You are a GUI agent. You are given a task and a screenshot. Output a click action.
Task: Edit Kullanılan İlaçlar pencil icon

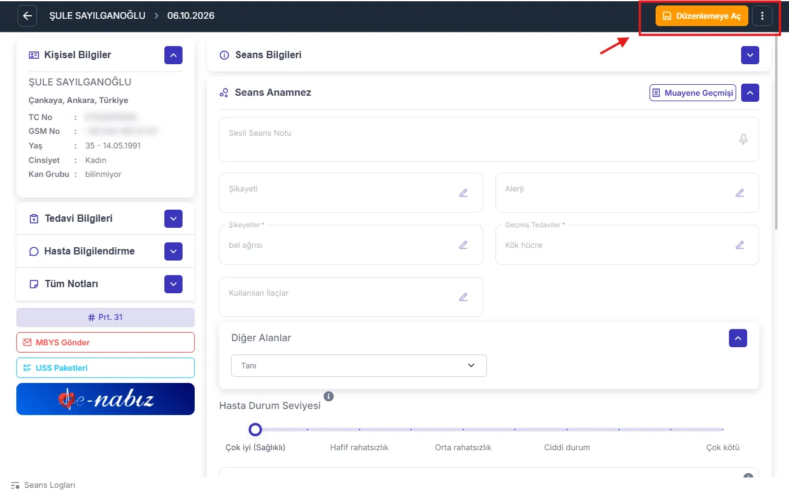(463, 297)
